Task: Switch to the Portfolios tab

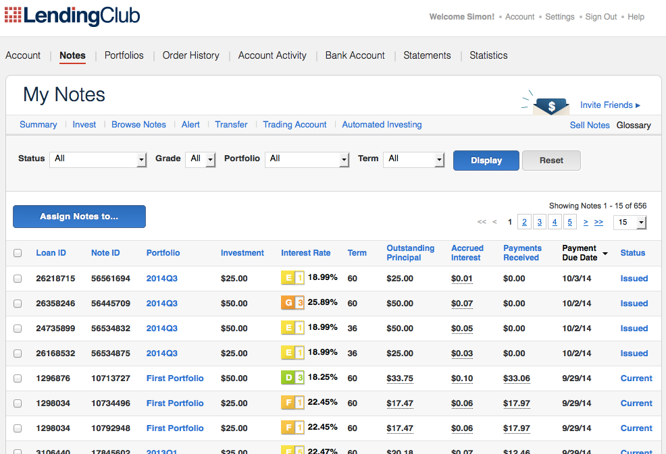Action: 124,55
